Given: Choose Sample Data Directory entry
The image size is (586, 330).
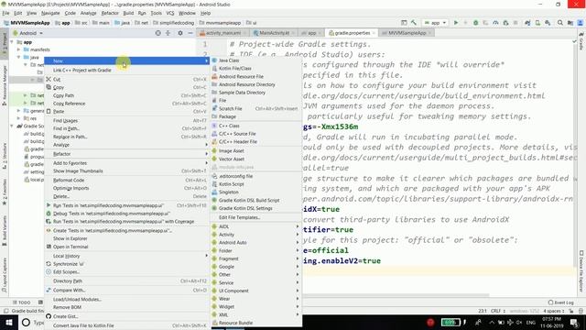Looking at the screenshot, I should coord(256,93).
